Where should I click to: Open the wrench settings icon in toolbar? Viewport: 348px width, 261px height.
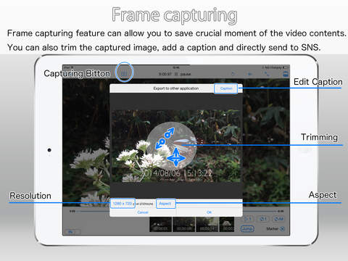267,74
